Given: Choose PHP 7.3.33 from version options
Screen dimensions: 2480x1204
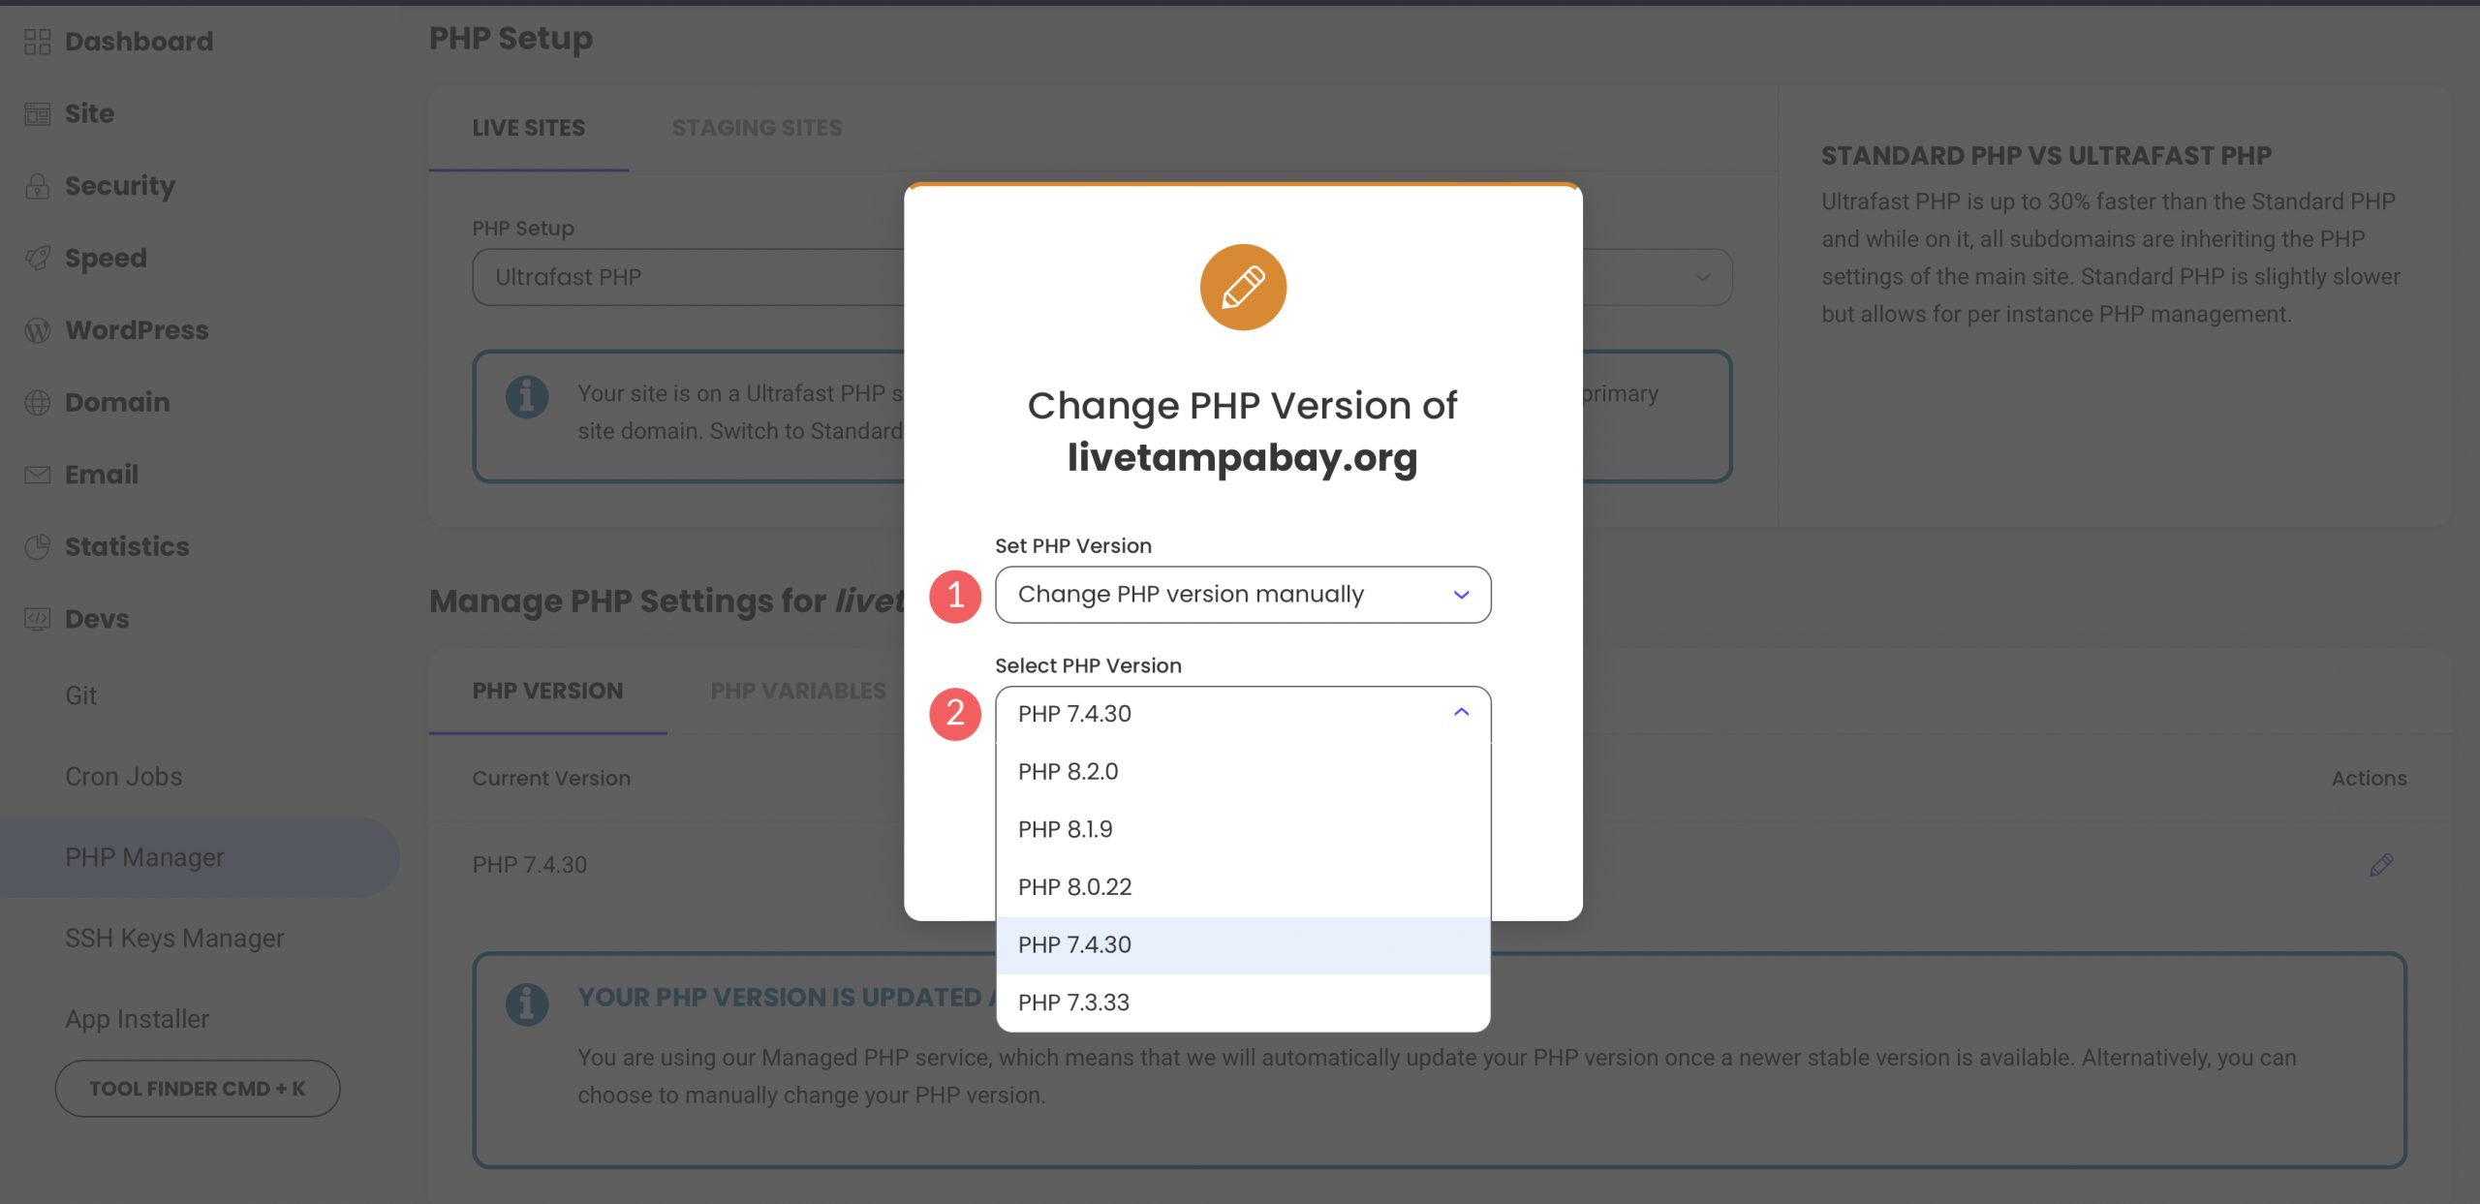Looking at the screenshot, I should (x=1242, y=1002).
